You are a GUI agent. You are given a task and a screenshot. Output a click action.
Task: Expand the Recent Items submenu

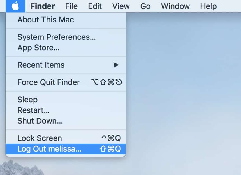(x=41, y=65)
